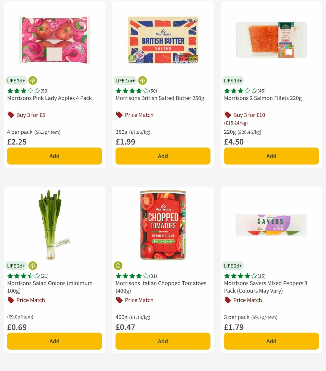The height and width of the screenshot is (371, 326).
Task: Click the leaf icon on the Chopped Tomatoes card
Action: [x=118, y=266]
